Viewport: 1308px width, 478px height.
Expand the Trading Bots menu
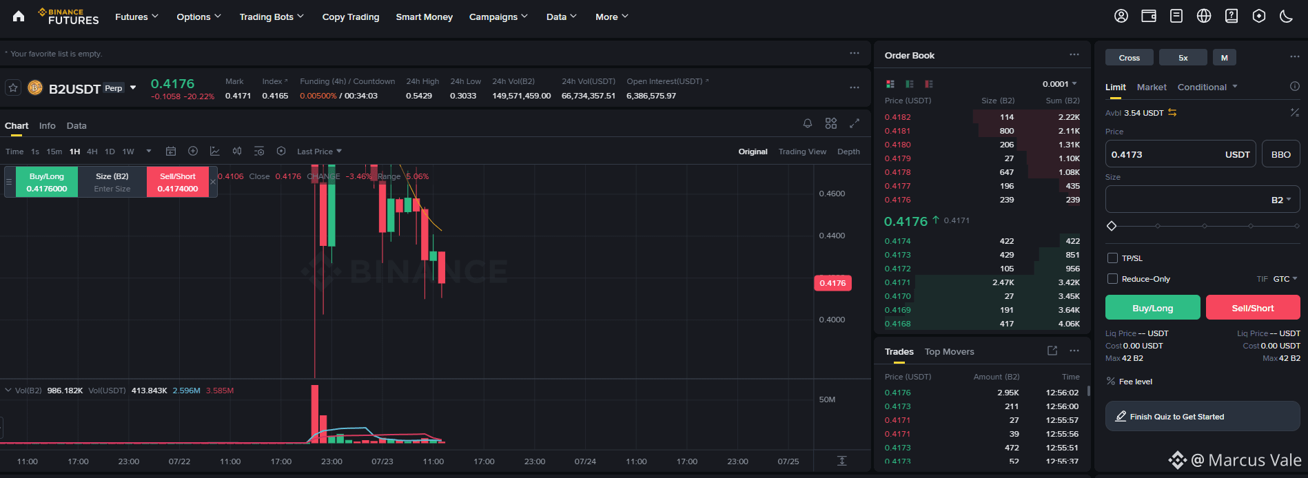pos(272,17)
